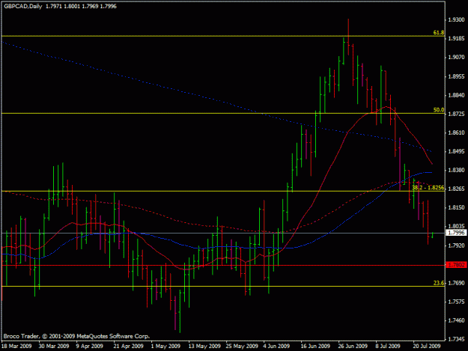
Task: Click the 4 Jun 2009 date label
Action: [276, 346]
